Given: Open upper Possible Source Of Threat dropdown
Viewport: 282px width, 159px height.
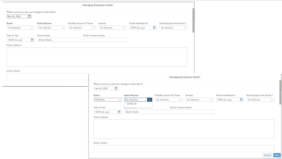Looking at the screenshot, I should (x=82, y=28).
